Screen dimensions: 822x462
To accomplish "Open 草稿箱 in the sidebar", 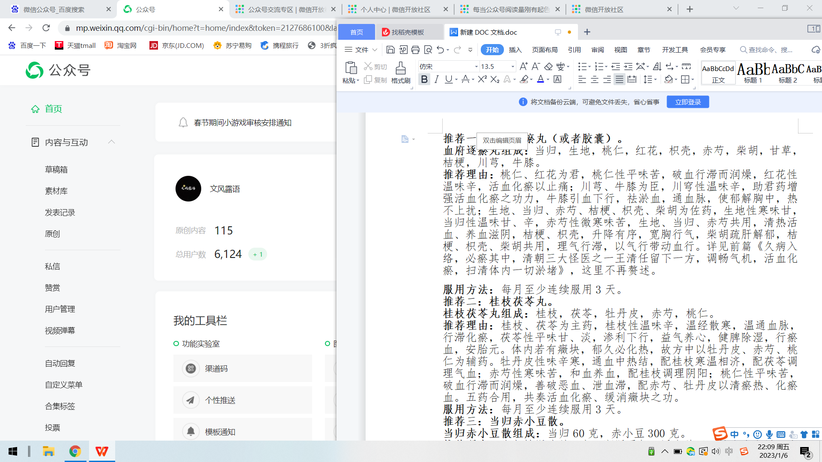I will (x=56, y=169).
